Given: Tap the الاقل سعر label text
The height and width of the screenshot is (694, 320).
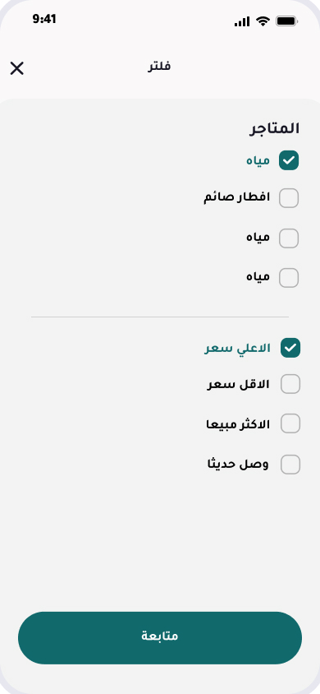Looking at the screenshot, I should click(238, 384).
